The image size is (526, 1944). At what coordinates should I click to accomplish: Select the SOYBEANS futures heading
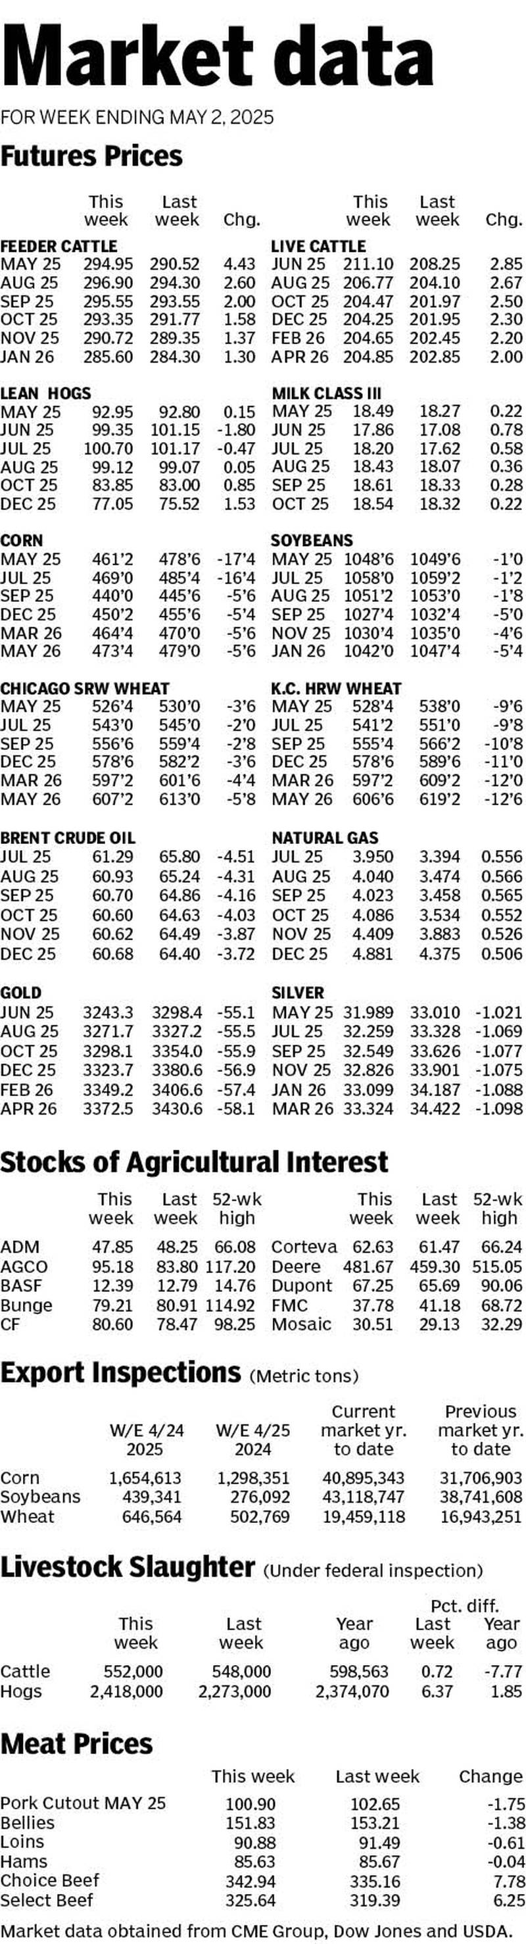312,540
